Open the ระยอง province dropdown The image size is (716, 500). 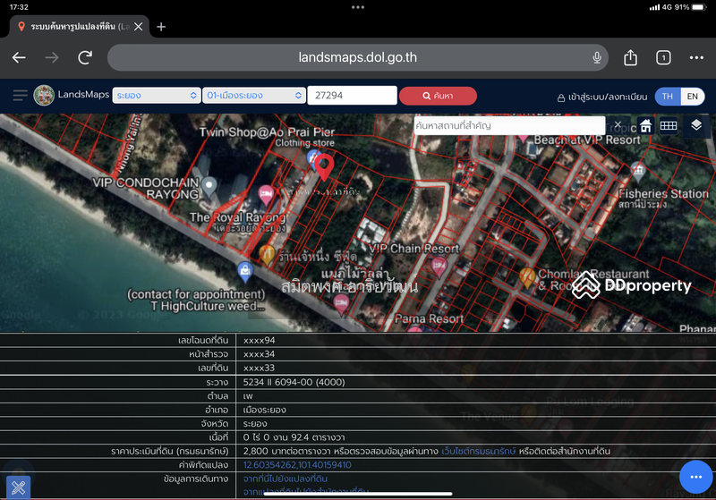click(x=157, y=96)
